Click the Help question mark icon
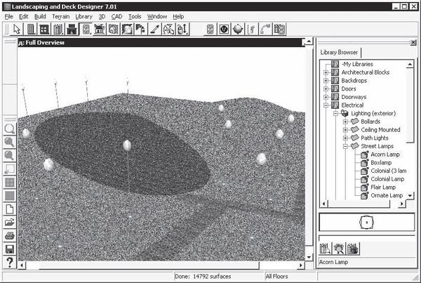 pyautogui.click(x=10, y=263)
